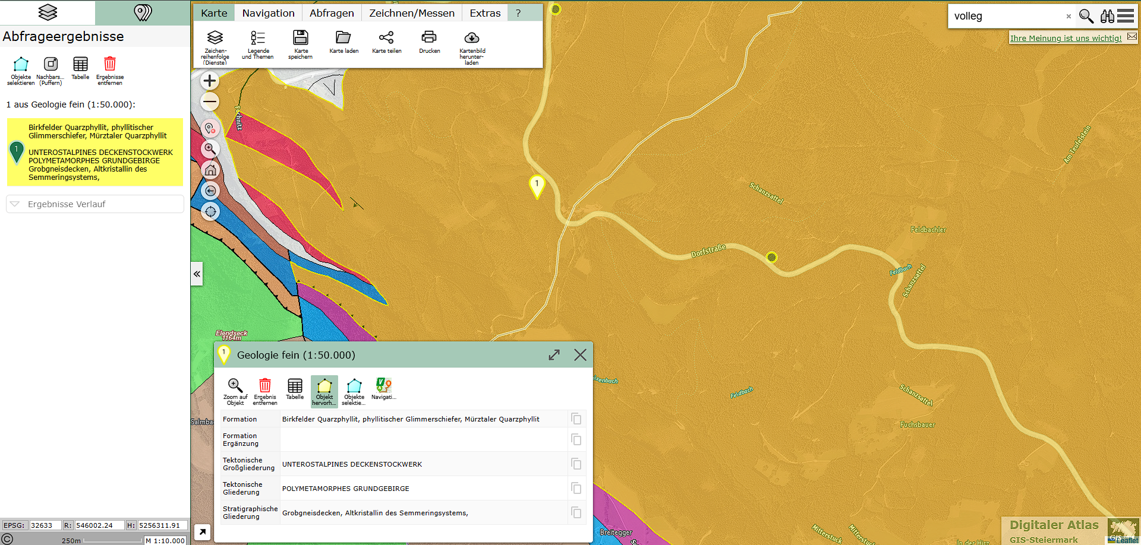Click Objekte selektieren in the sidebar

[x=21, y=71]
